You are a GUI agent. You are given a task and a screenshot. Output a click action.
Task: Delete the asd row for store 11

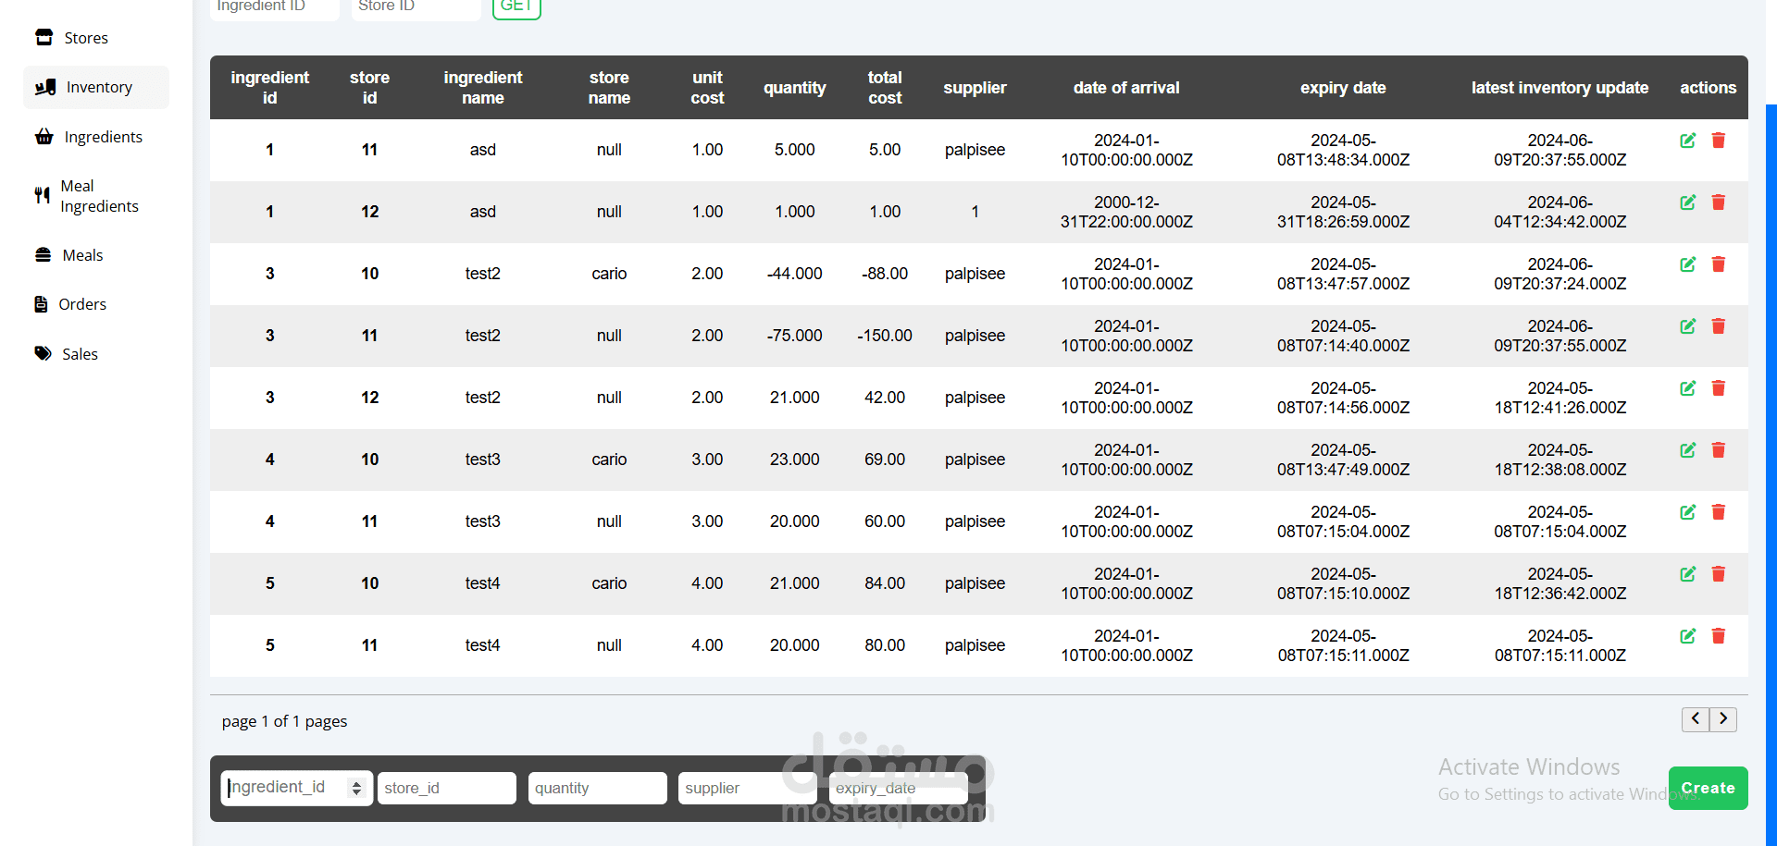point(1719,141)
